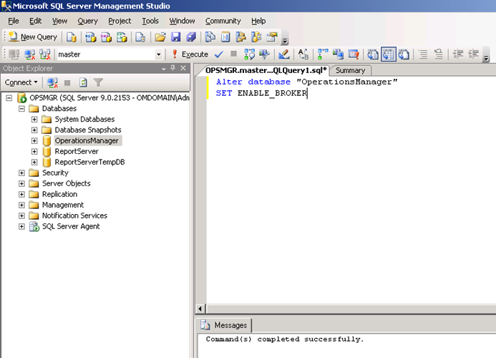Screen dimensions: 496x358
Task: Expand the OperationsManager database
Action: click(34, 141)
